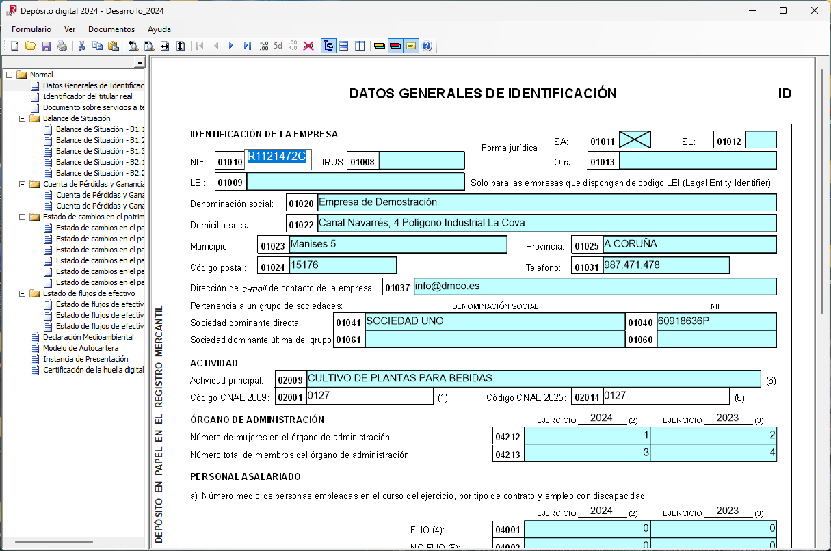Open the Documentos menu
Screen dimensions: 831x551
(111, 29)
